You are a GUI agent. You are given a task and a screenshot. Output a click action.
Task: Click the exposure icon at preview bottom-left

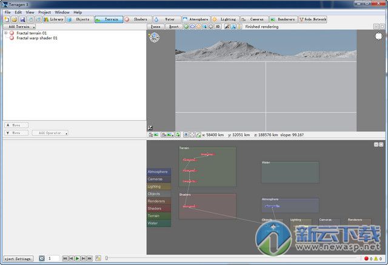[x=150, y=128]
